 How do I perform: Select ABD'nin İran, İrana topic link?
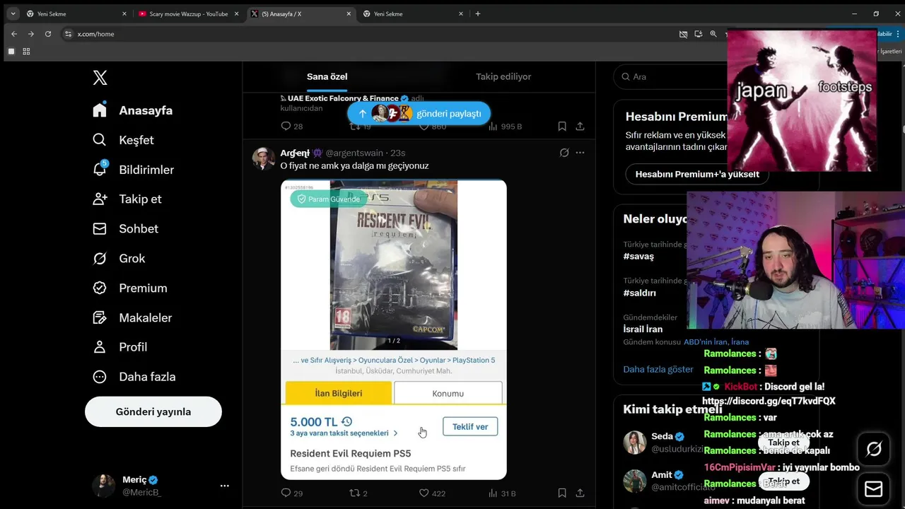pos(716,342)
